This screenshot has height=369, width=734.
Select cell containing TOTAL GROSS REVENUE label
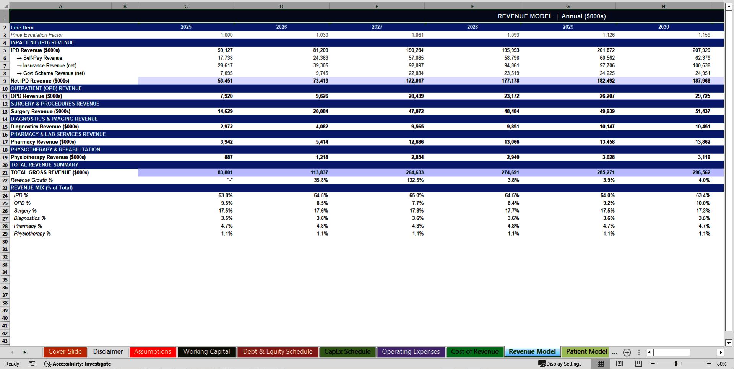pyautogui.click(x=50, y=172)
